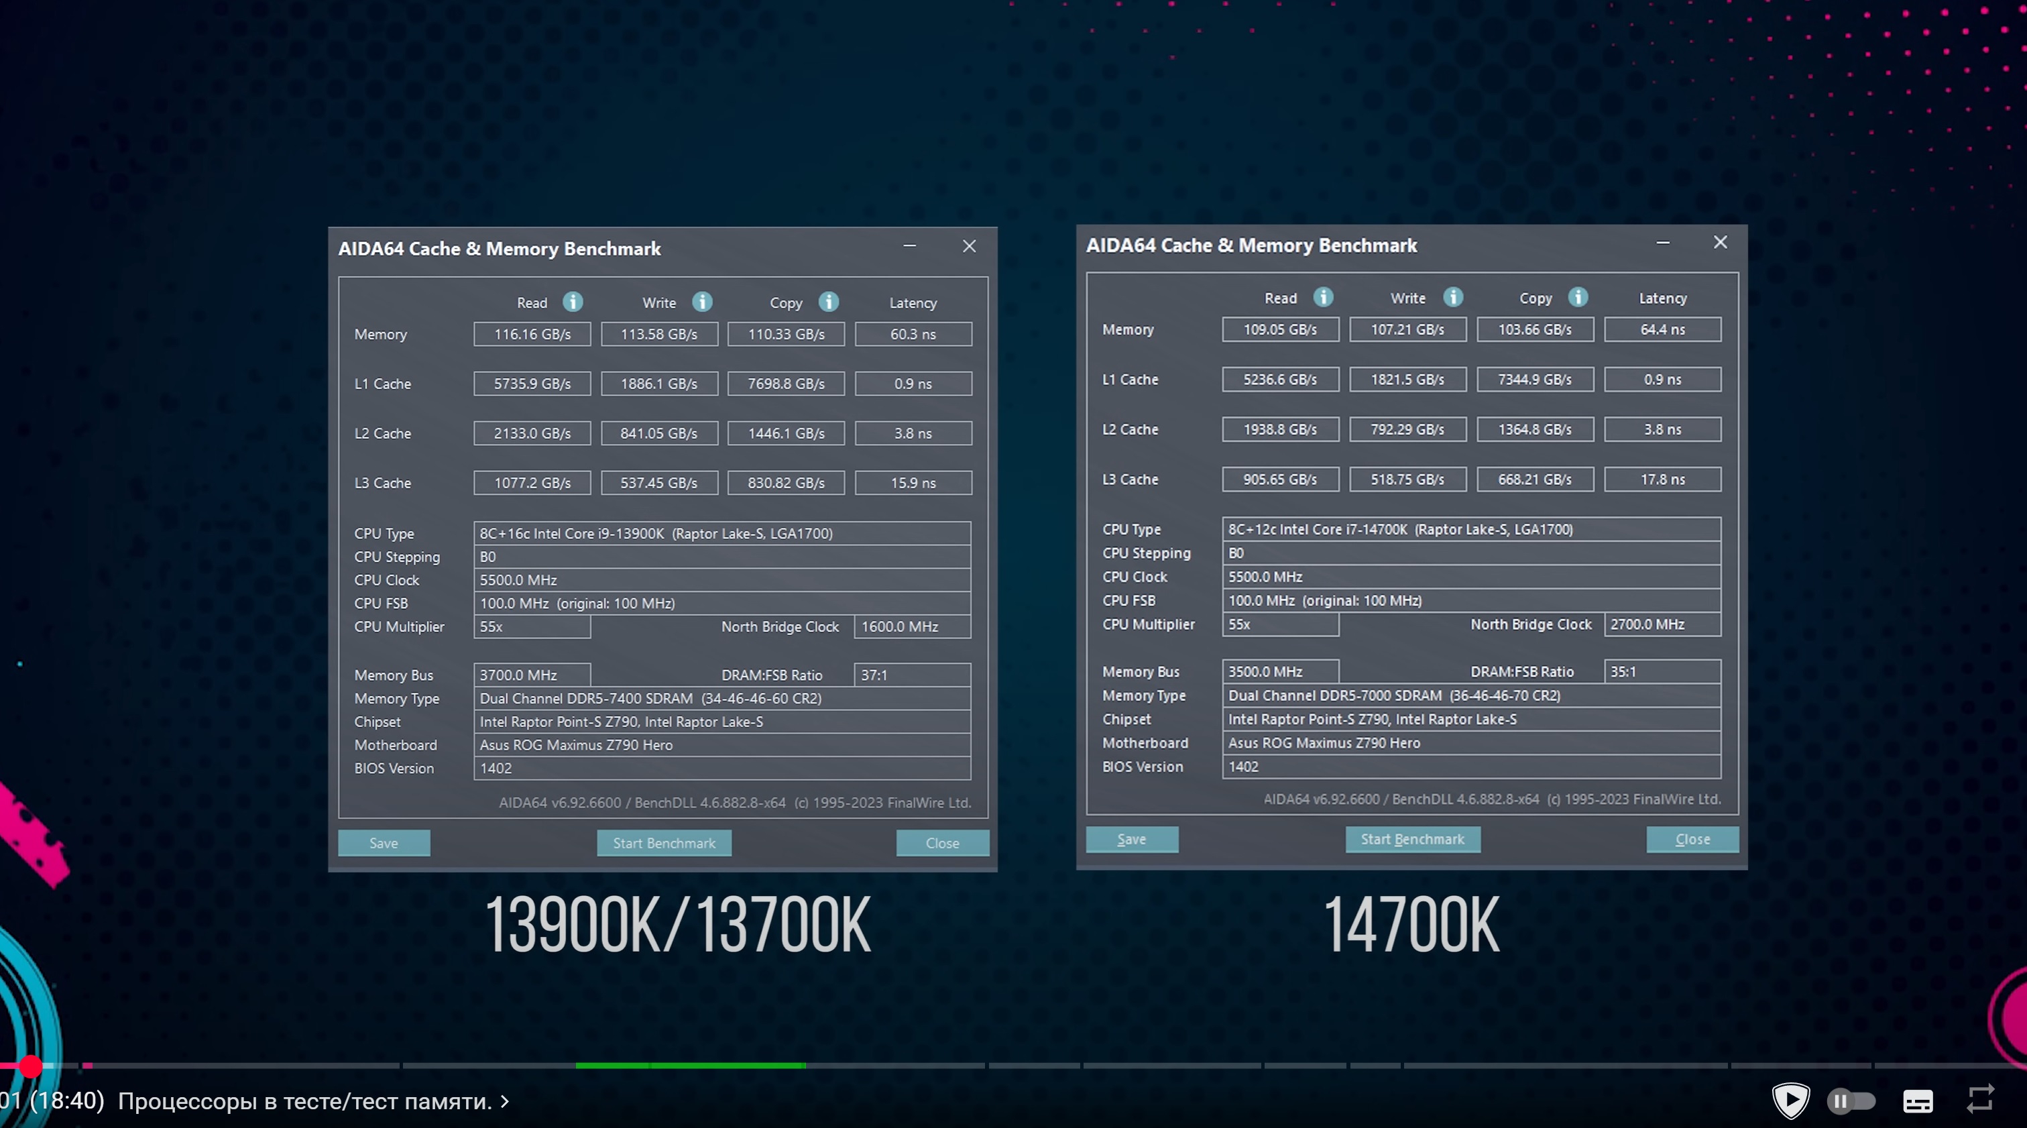Turn on subtitles with the captions icon
The width and height of the screenshot is (2027, 1128).
1918,1101
